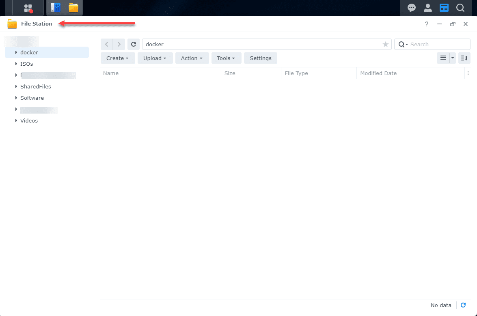Open the widgets panel icon
The height and width of the screenshot is (316, 477).
pos(444,8)
